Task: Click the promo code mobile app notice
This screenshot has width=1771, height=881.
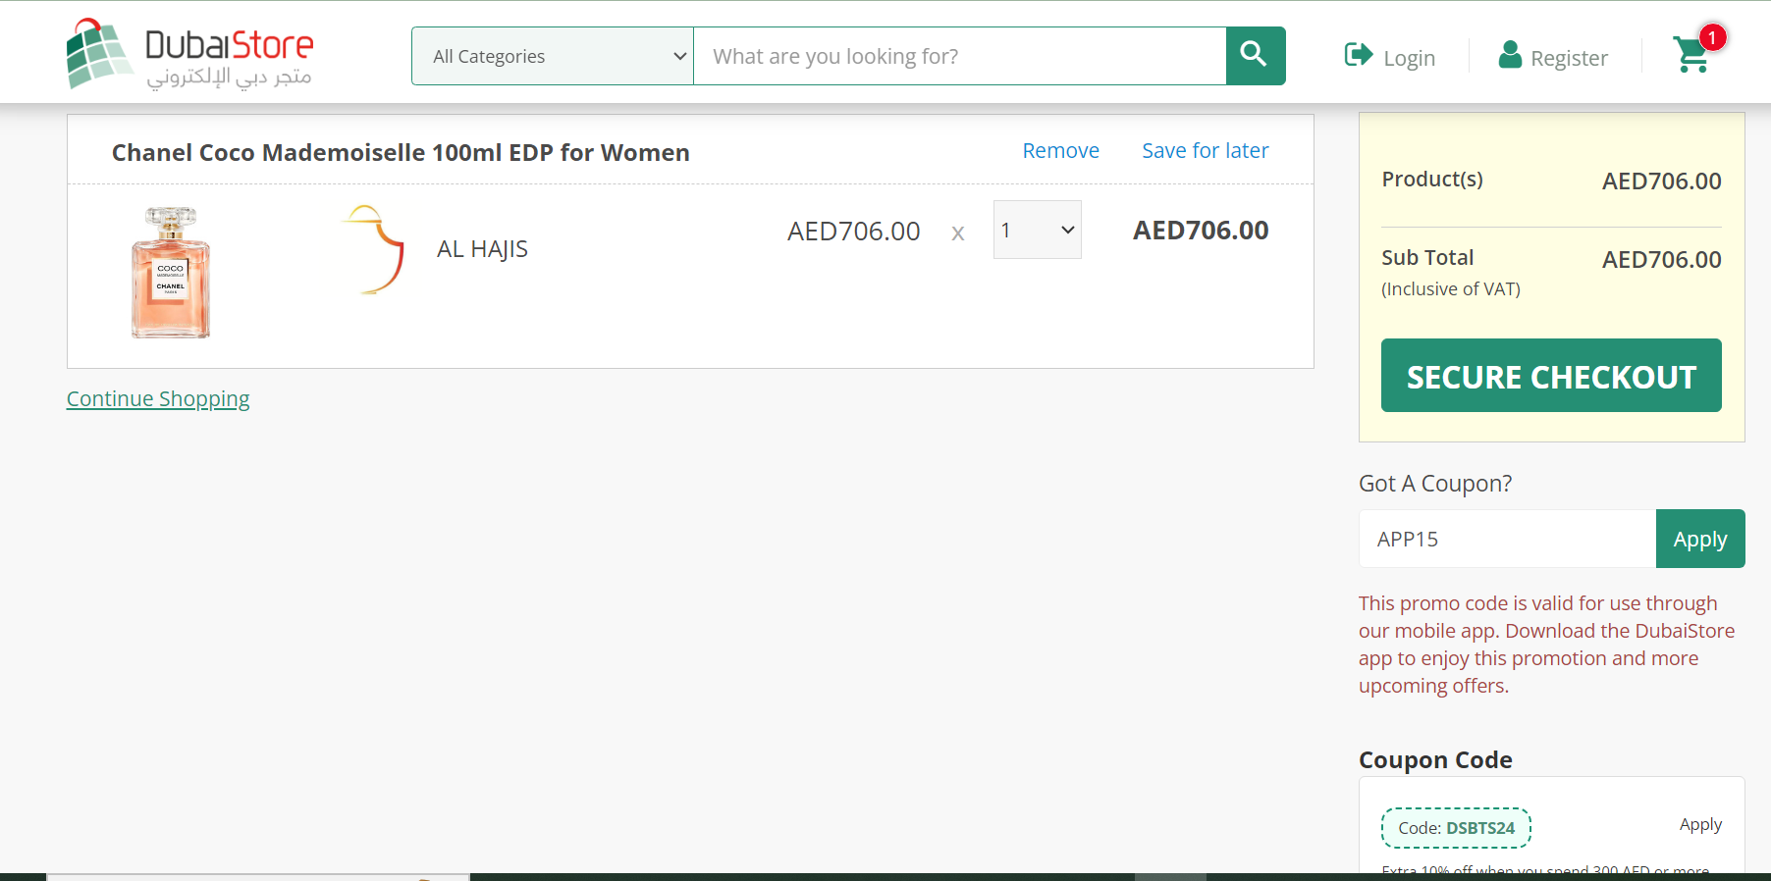Action: click(1546, 645)
